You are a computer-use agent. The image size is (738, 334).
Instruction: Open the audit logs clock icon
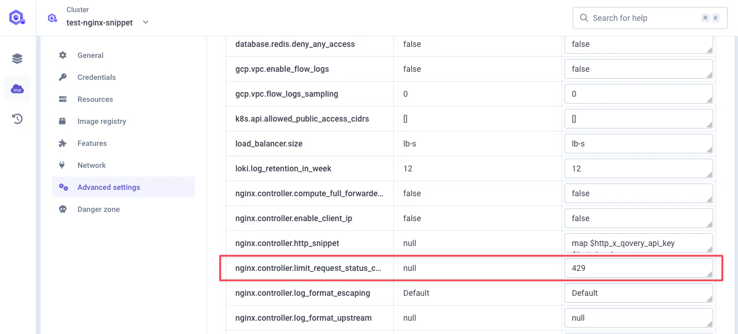[x=17, y=118]
